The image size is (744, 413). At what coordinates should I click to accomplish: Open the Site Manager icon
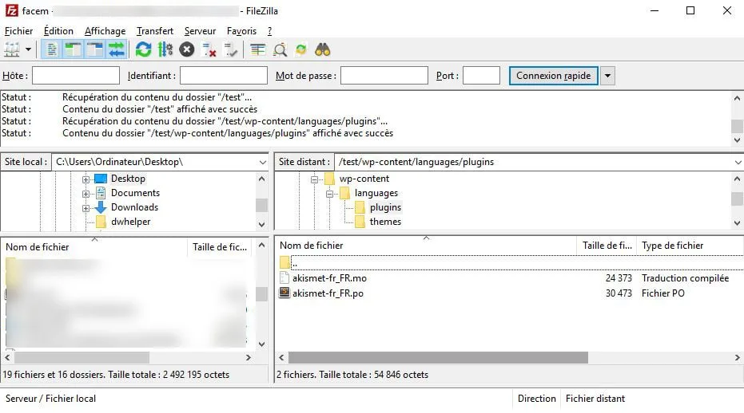click(x=12, y=49)
